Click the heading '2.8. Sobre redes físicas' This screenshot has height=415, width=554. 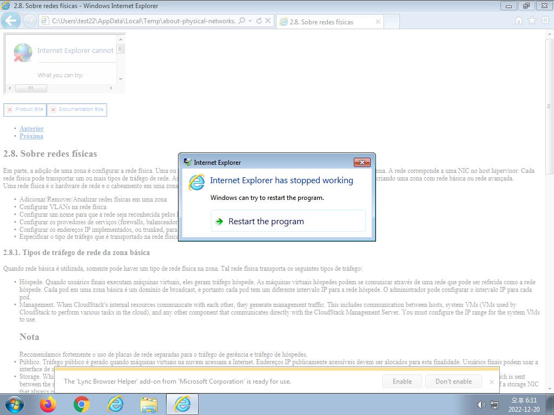pos(50,153)
